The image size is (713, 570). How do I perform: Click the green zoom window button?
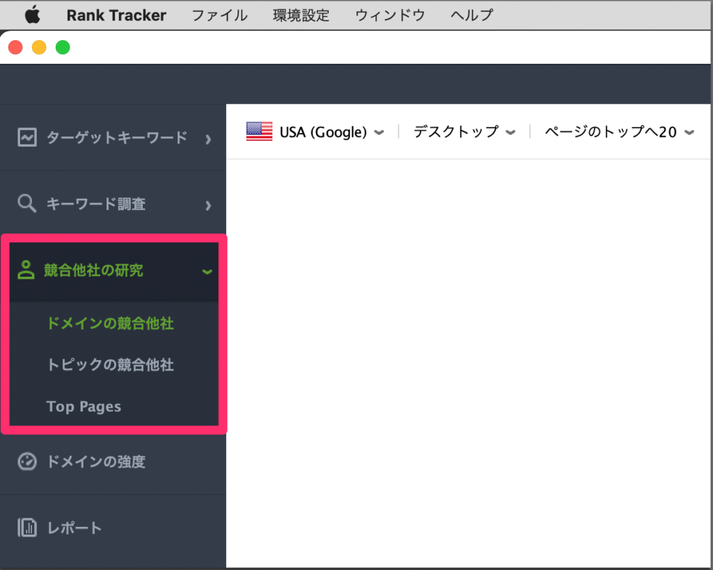63,47
